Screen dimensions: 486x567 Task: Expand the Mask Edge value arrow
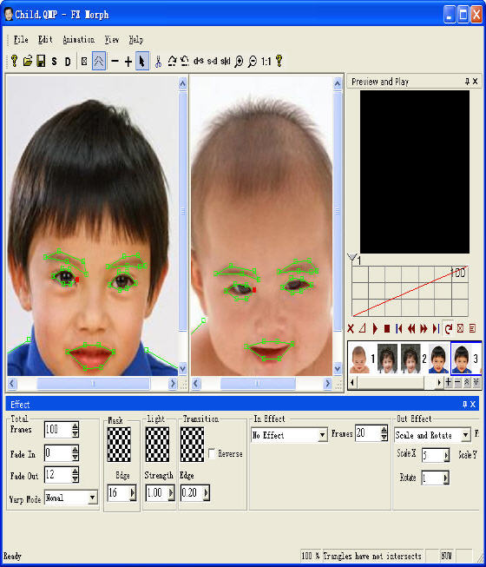(x=133, y=493)
